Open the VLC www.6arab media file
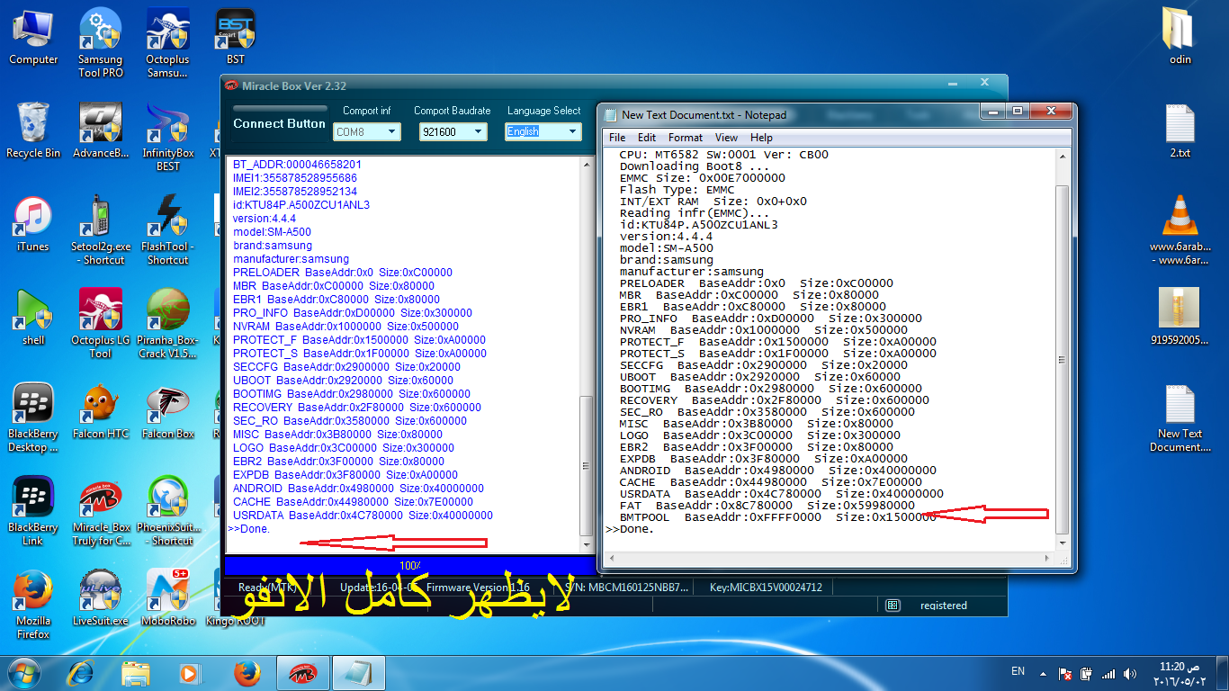Screen dimensions: 1229x691 pos(1180,229)
